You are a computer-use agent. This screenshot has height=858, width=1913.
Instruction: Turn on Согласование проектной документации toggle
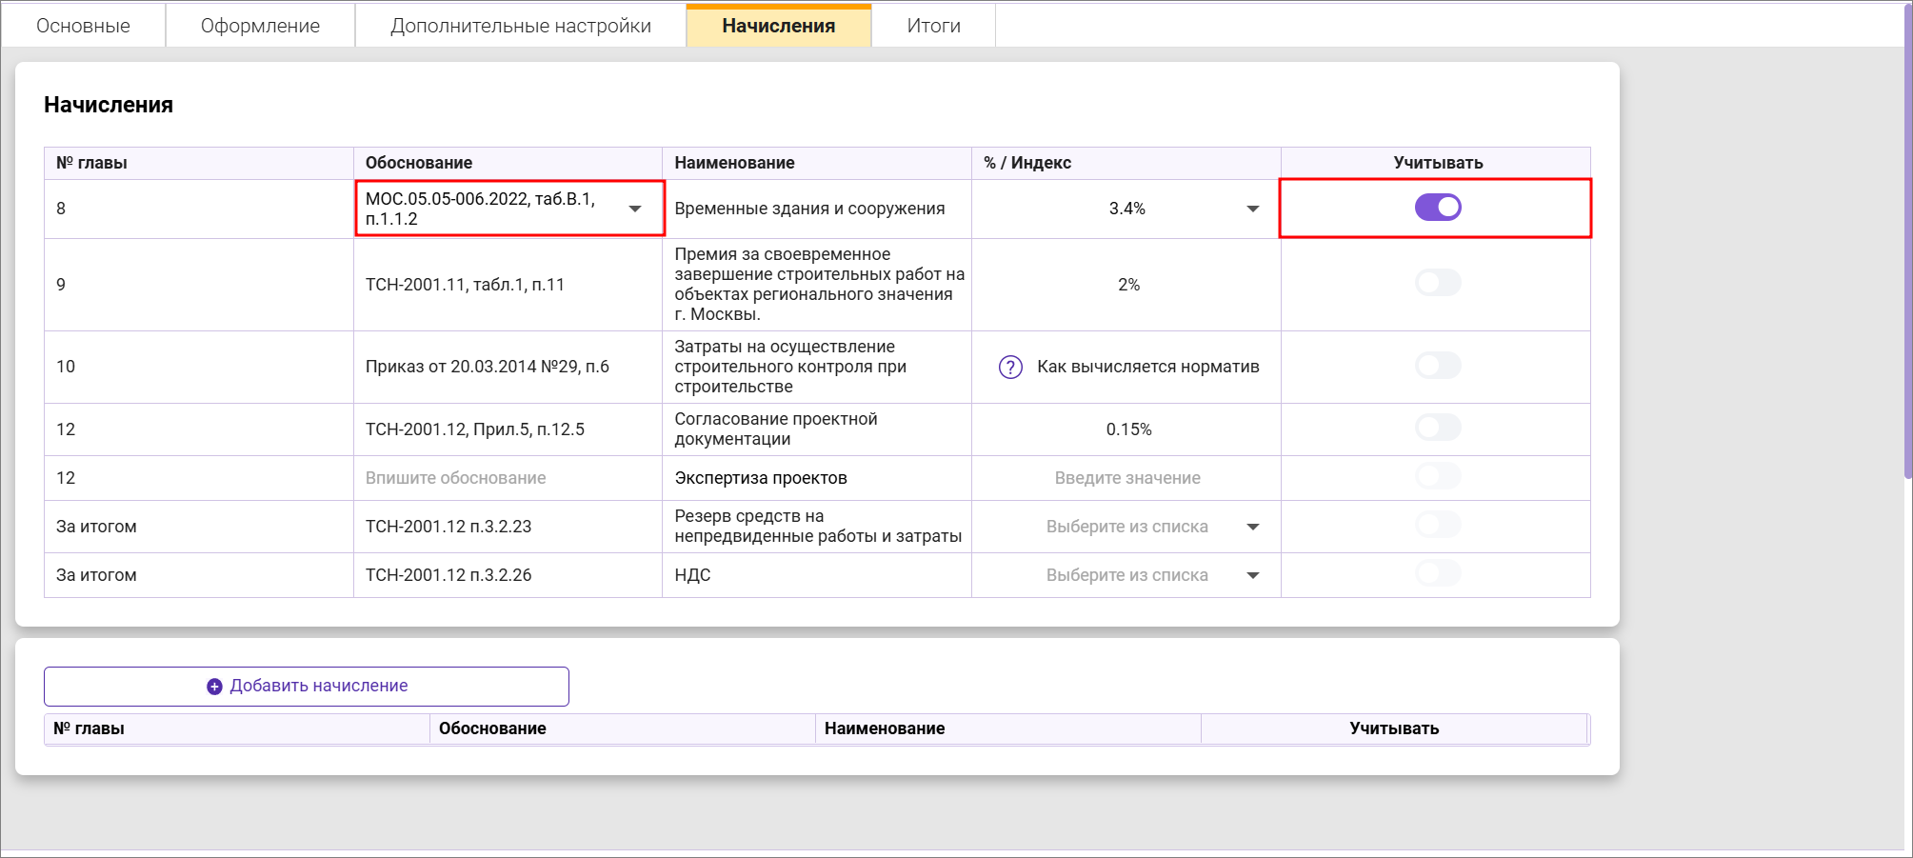click(x=1437, y=428)
